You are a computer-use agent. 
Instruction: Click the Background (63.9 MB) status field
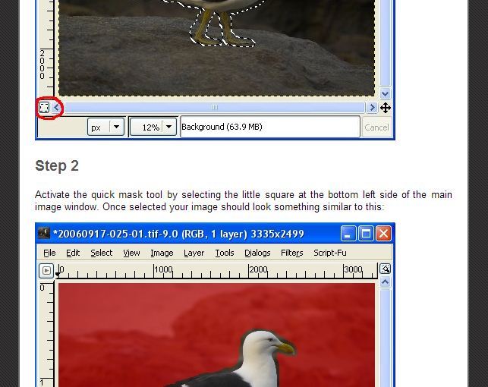point(270,127)
